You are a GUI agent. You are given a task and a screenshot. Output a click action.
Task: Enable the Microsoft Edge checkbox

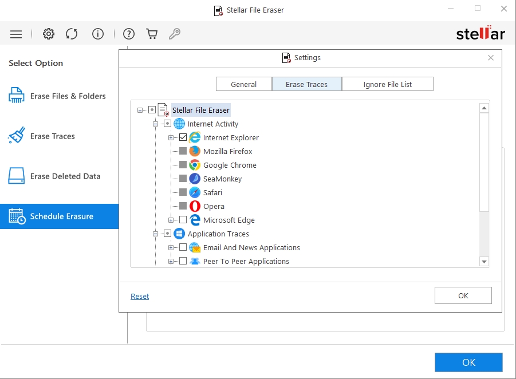pyautogui.click(x=183, y=220)
